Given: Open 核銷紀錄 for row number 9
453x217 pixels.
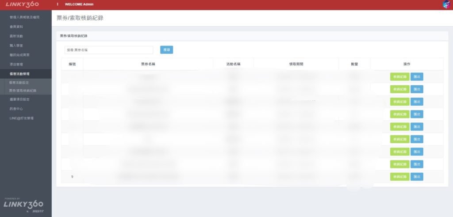Looking at the screenshot, I should click(x=399, y=177).
